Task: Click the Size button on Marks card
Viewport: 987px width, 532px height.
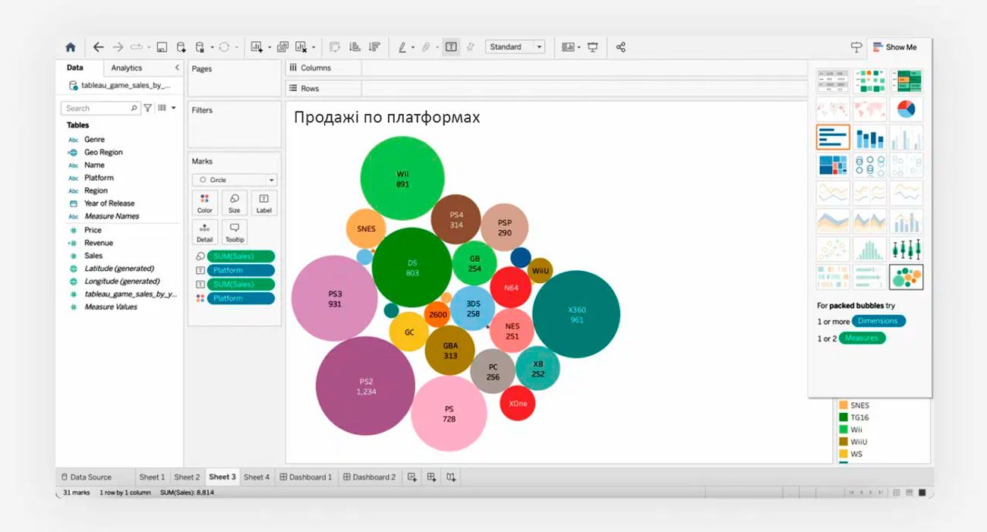Action: pyautogui.click(x=234, y=203)
